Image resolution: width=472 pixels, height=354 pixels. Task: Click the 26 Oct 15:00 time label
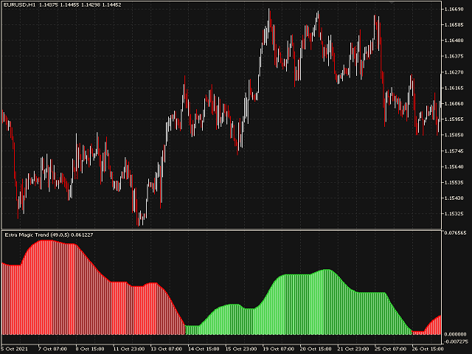[428, 349]
